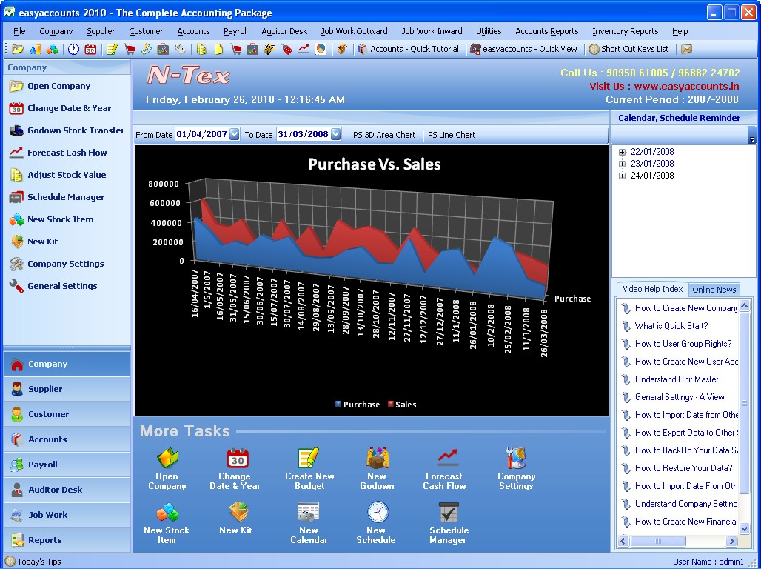The width and height of the screenshot is (761, 569).
Task: Open the File menu
Action: click(x=19, y=31)
